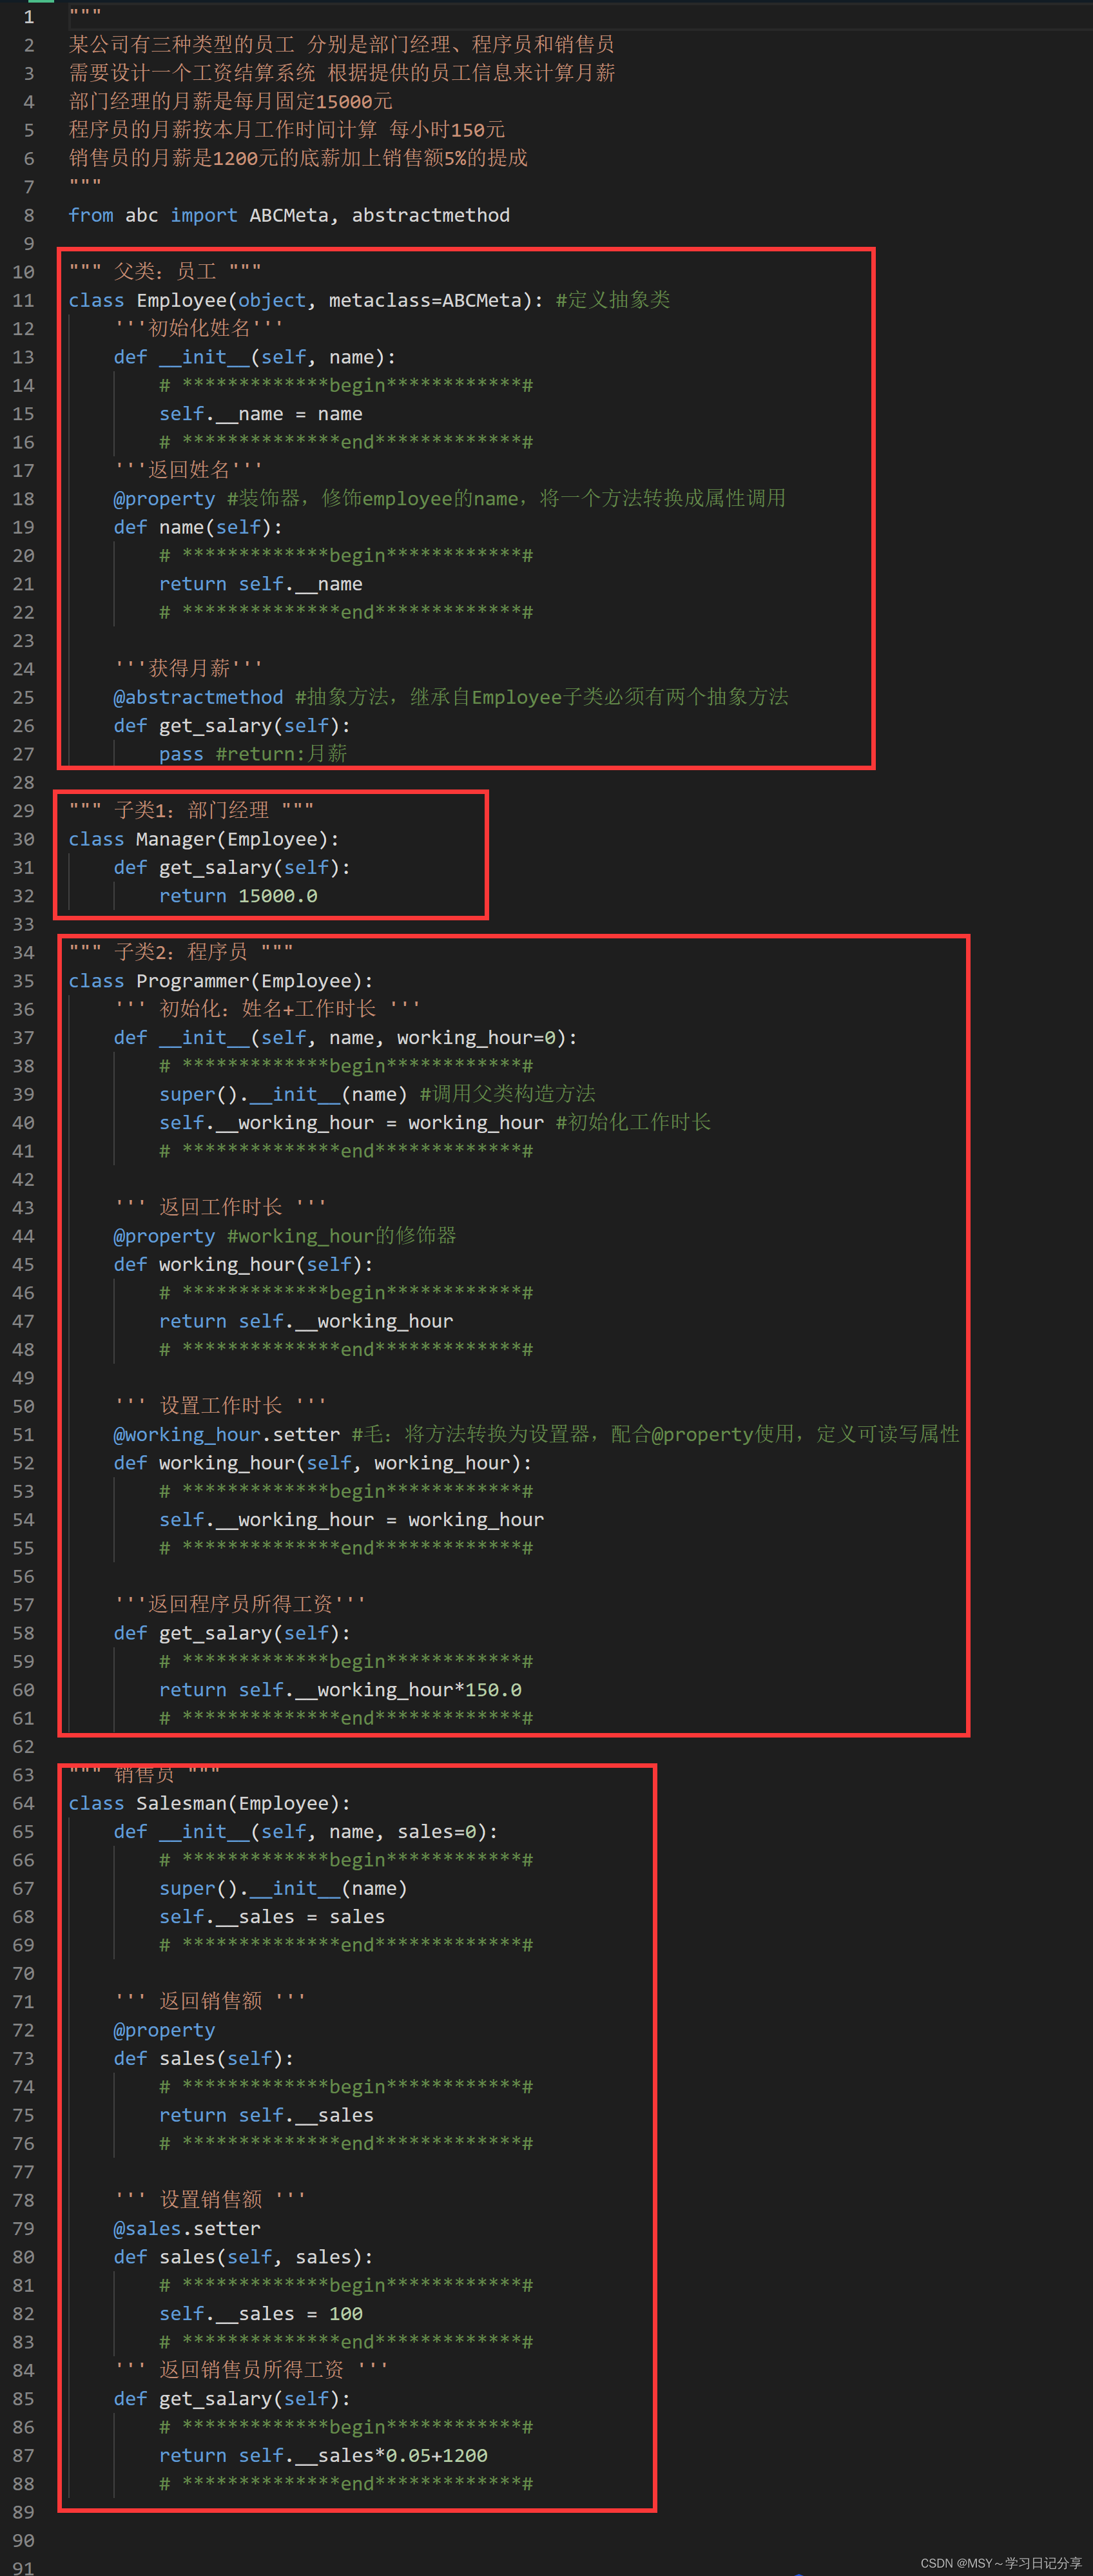Viewport: 1093px width, 2576px height.
Task: Click line number 63 in the gutter
Action: [24, 1775]
